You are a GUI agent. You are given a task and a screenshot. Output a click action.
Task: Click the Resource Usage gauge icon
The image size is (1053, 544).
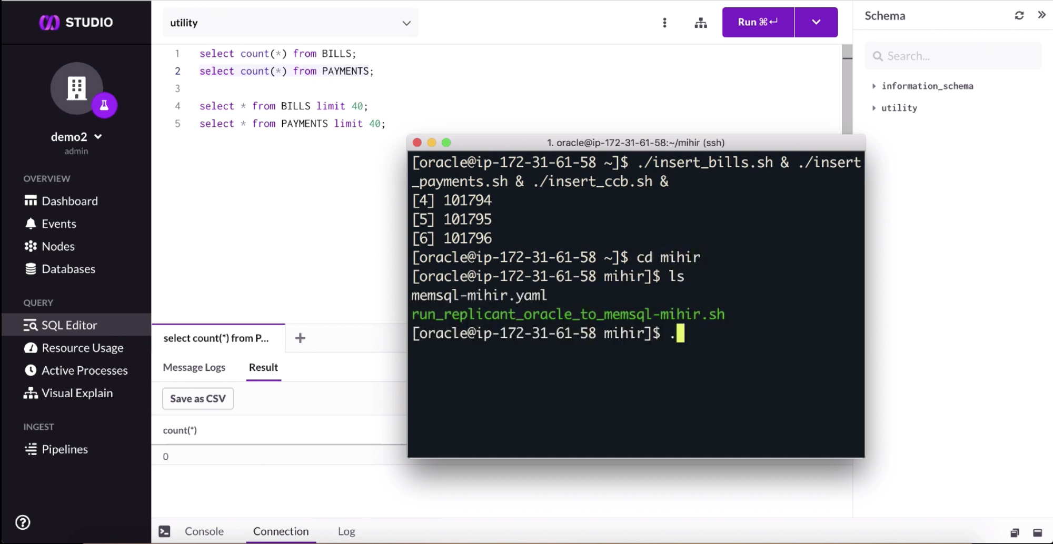[31, 348]
